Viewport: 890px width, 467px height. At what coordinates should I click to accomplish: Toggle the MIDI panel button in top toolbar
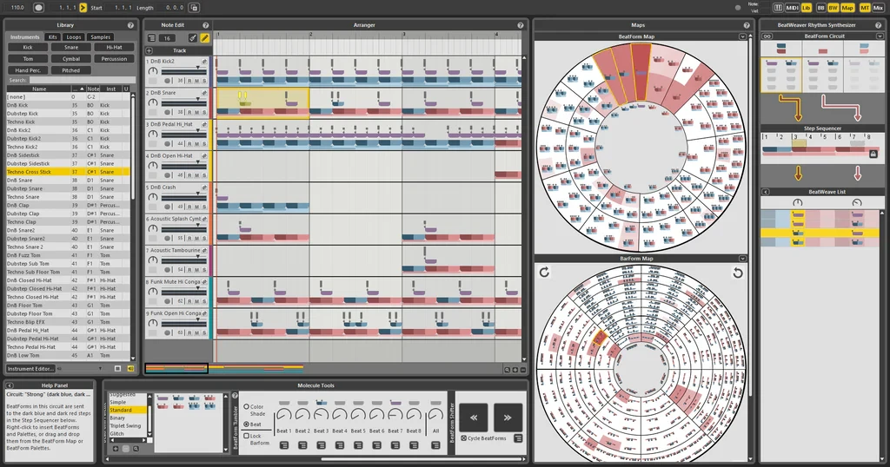pyautogui.click(x=792, y=8)
